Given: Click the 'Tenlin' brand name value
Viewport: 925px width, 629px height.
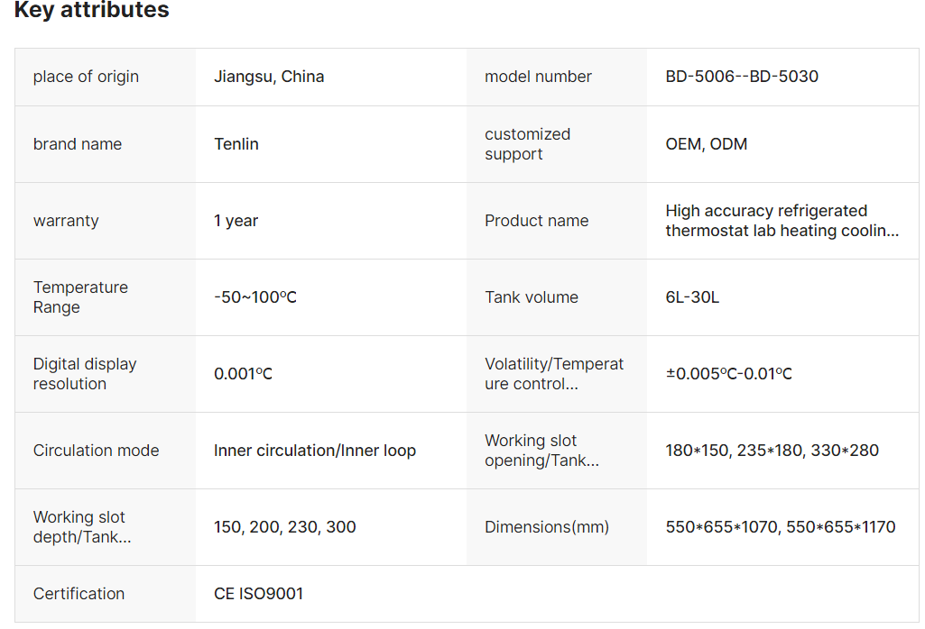Looking at the screenshot, I should tap(236, 144).
